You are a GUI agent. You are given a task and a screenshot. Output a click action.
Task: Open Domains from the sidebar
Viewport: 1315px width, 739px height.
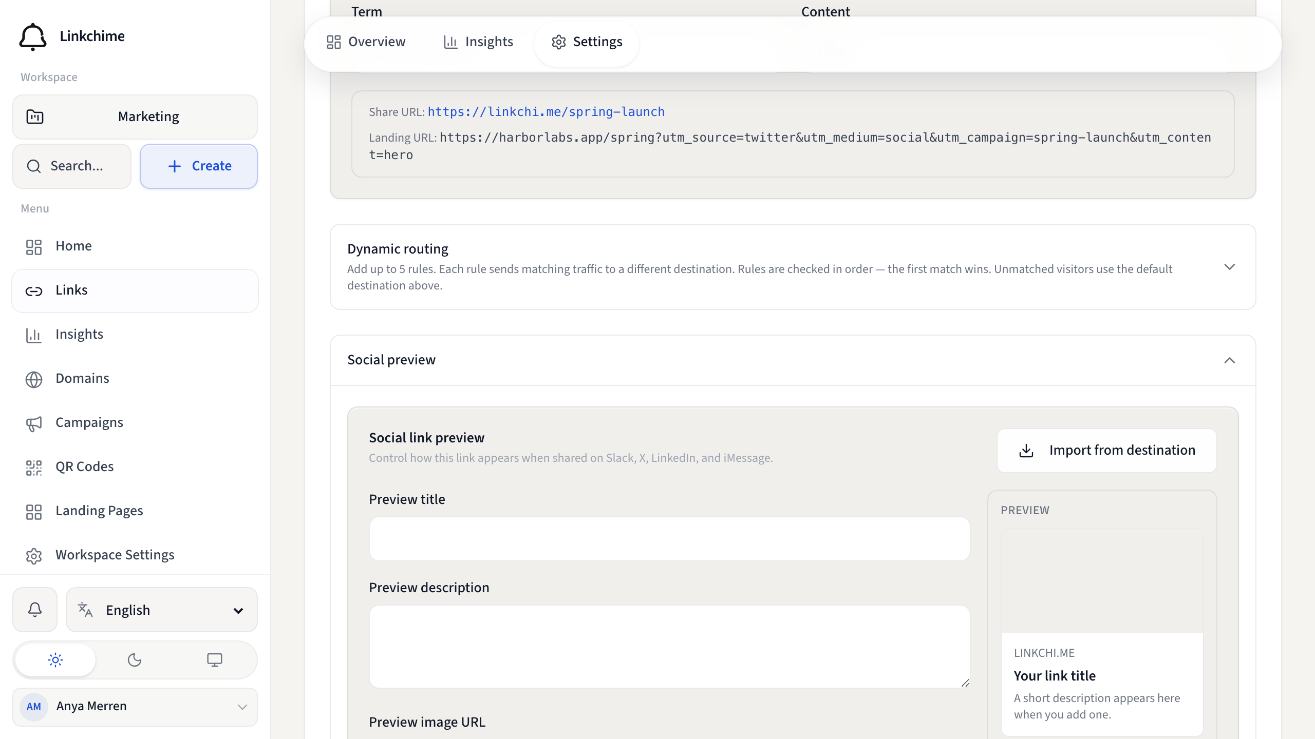point(135,379)
